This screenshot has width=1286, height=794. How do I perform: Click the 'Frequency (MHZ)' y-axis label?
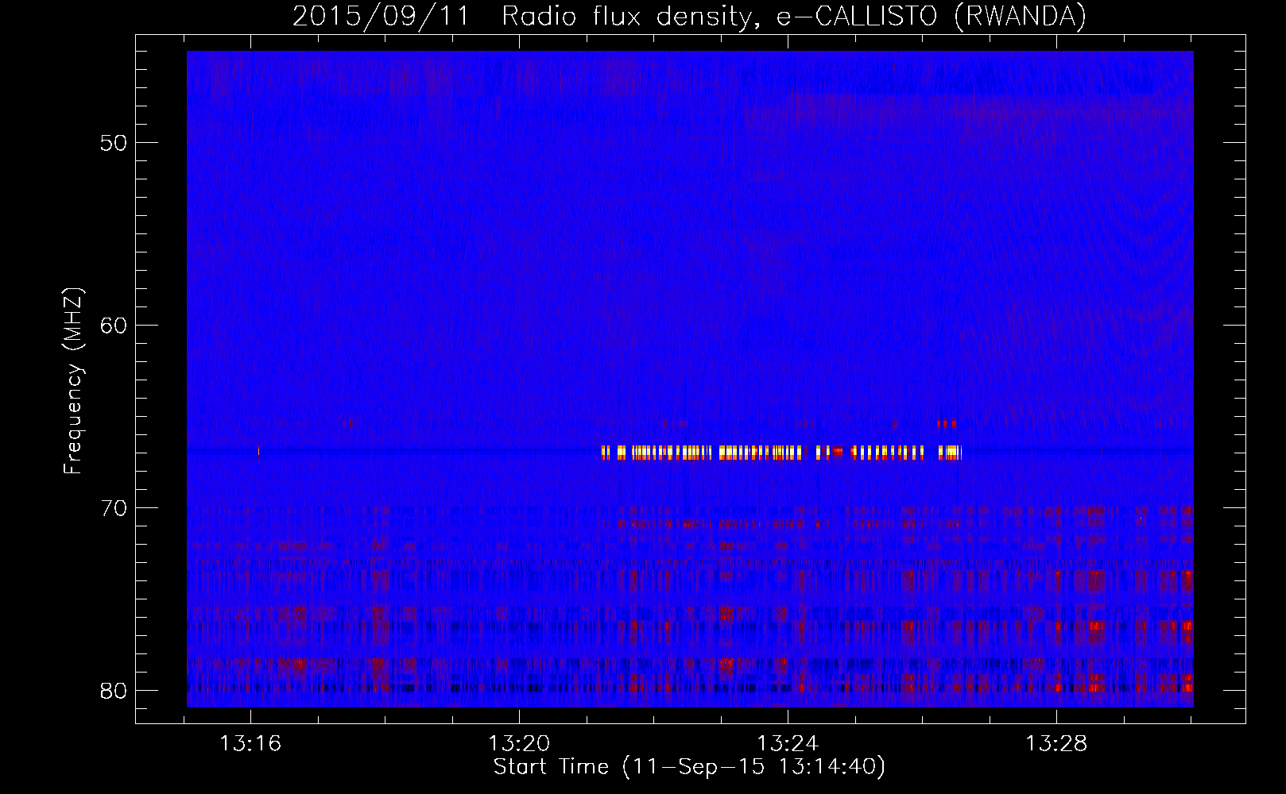[x=72, y=381]
